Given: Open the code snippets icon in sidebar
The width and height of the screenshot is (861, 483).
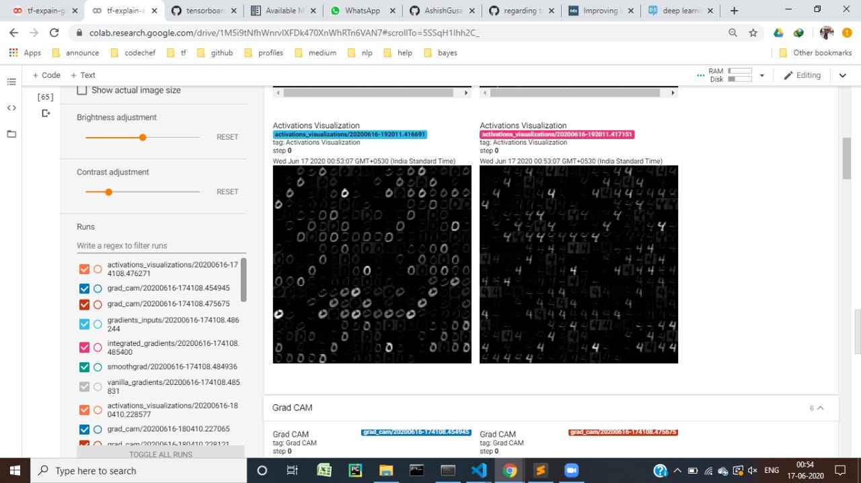Looking at the screenshot, I should point(11,107).
